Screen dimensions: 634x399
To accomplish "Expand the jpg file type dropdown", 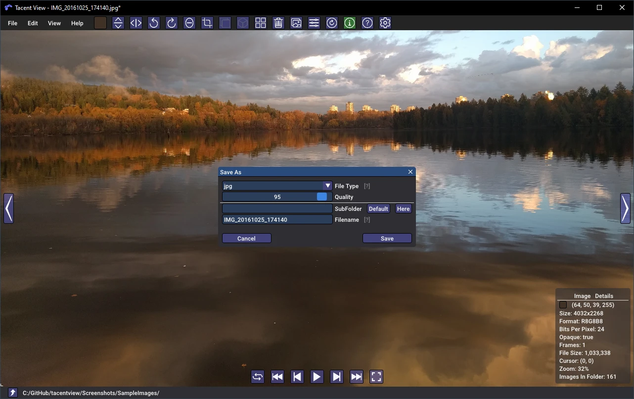I will click(x=327, y=186).
